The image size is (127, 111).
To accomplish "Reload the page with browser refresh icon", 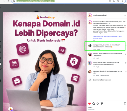I will [x=8, y=1].
